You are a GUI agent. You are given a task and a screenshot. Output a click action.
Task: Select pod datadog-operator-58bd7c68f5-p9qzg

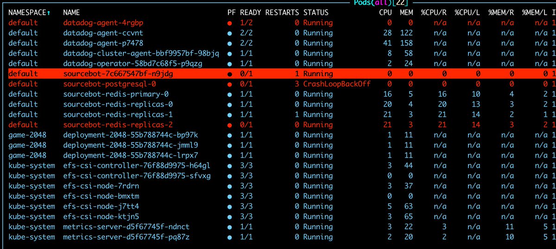133,63
